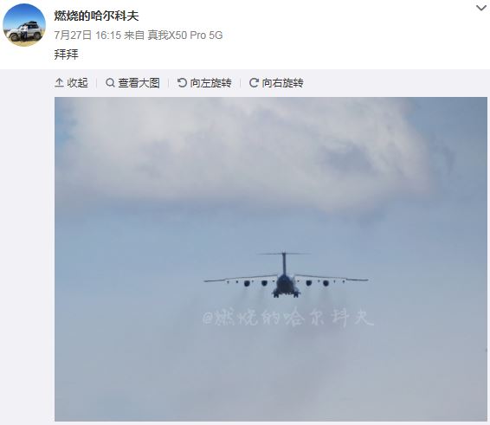The height and width of the screenshot is (425, 490).
Task: Click the 来自 source label
Action: click(134, 35)
